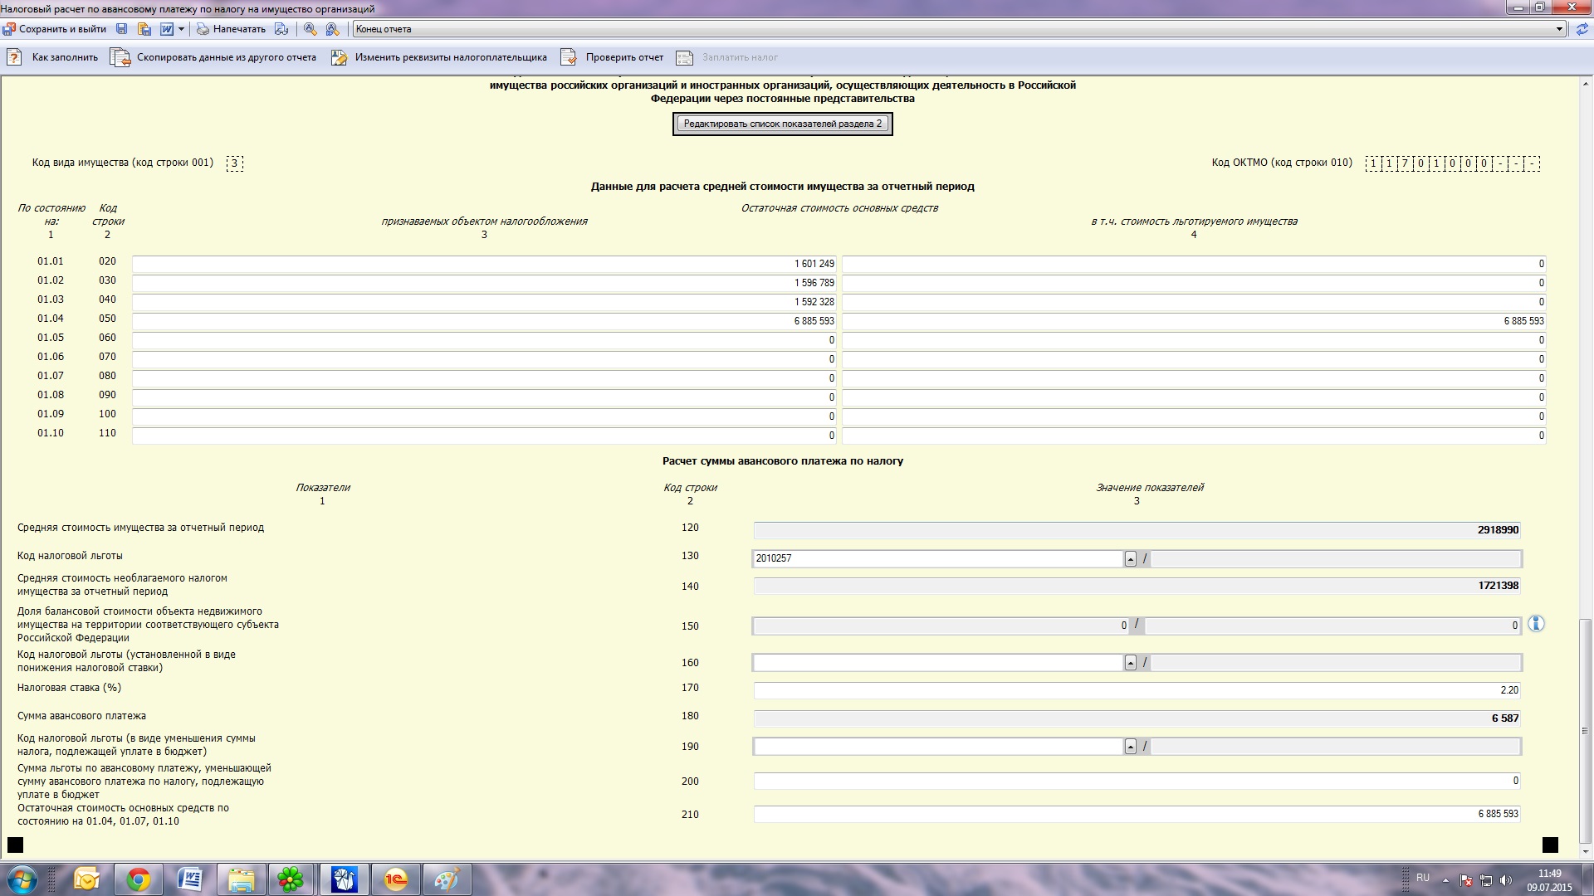Screen dimensions: 1594x896
Task: Click the vertical scrollbar thumb
Action: (x=1585, y=730)
